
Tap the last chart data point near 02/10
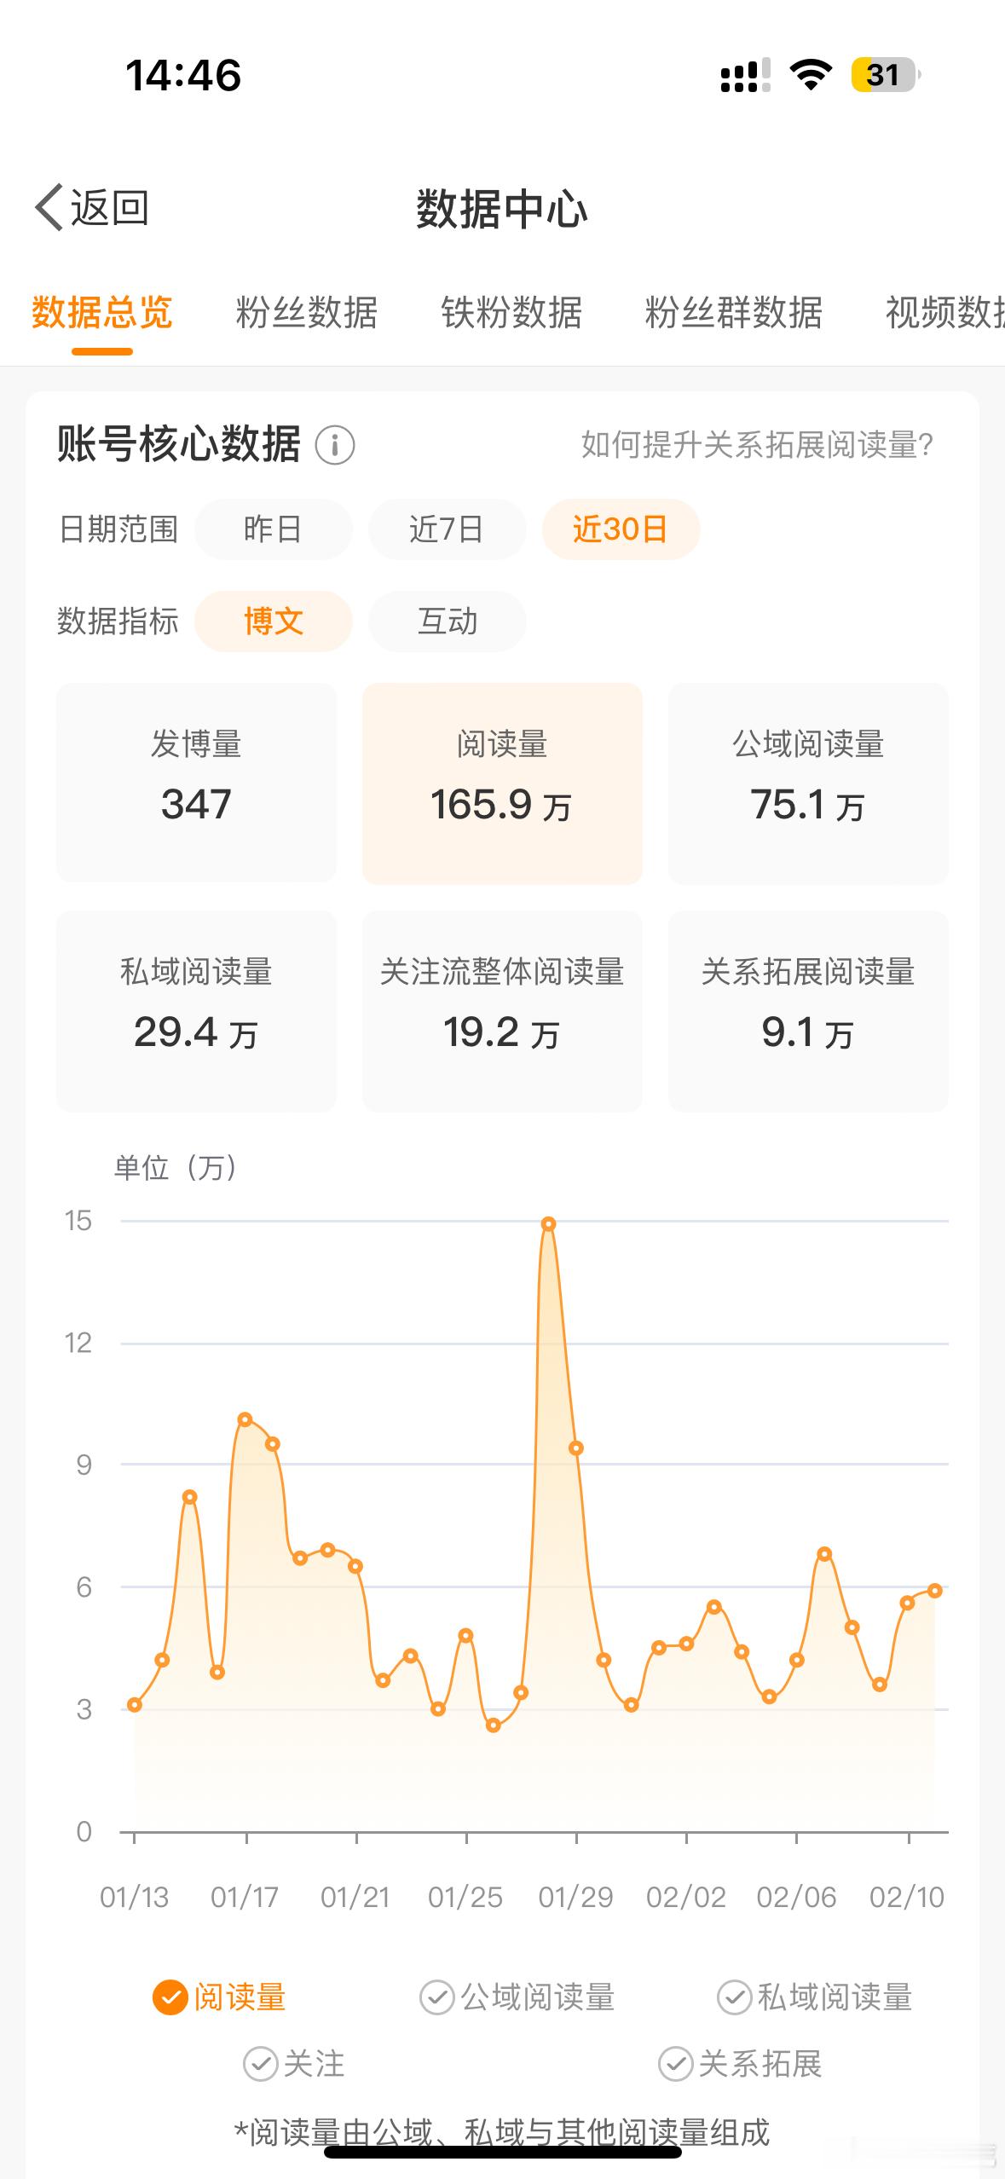pos(934,1591)
